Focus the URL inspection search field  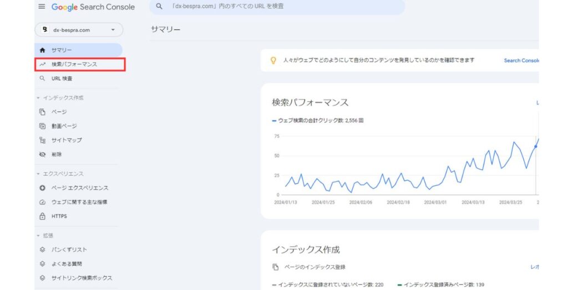point(277,7)
